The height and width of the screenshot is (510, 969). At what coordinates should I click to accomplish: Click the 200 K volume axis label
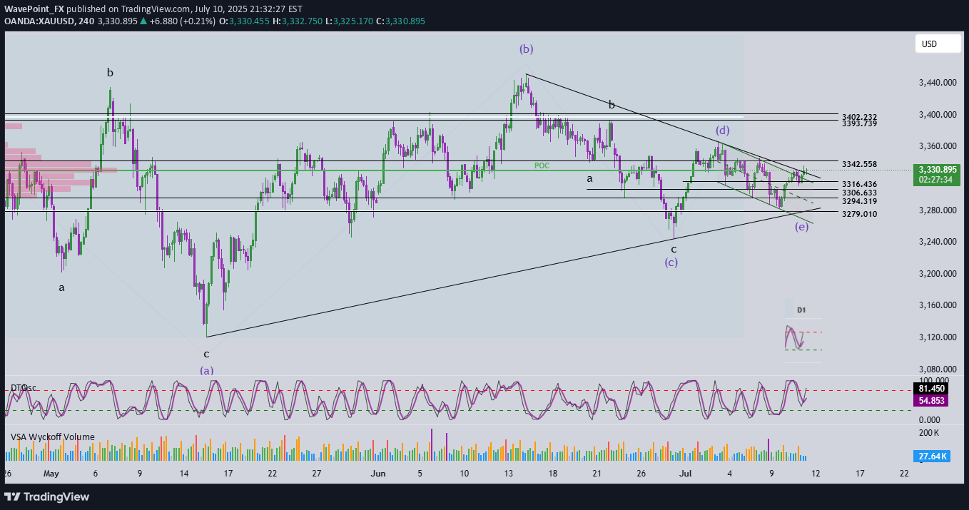(x=928, y=433)
